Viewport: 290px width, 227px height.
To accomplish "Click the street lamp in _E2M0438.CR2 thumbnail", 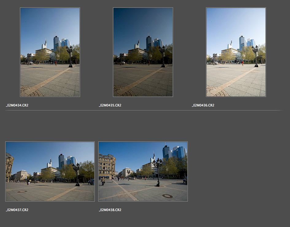I will coord(158,172).
